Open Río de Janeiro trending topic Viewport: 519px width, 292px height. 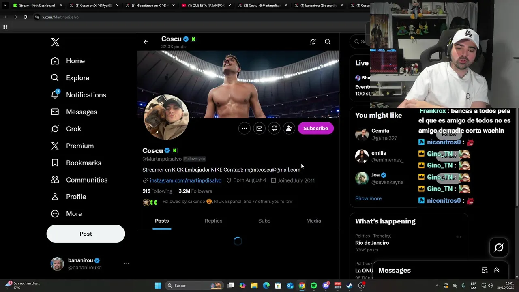372,243
